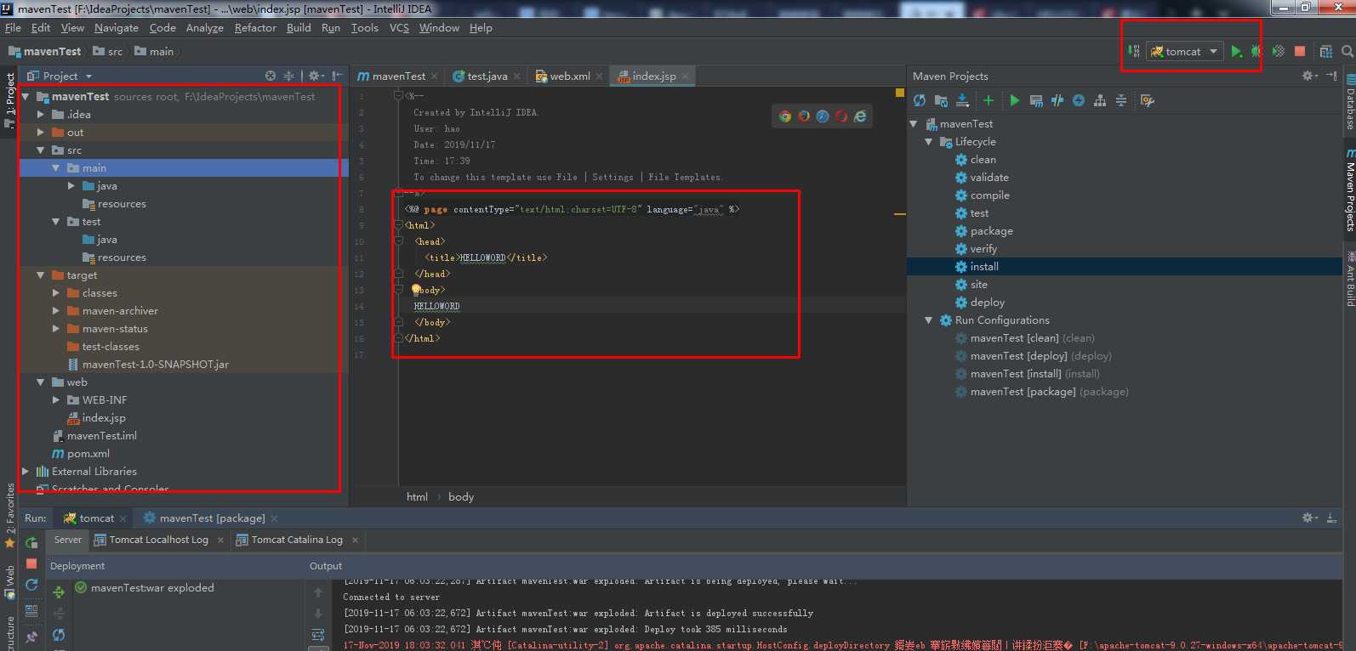Click the Build project binary icon
This screenshot has width=1356, height=651.
[1133, 52]
